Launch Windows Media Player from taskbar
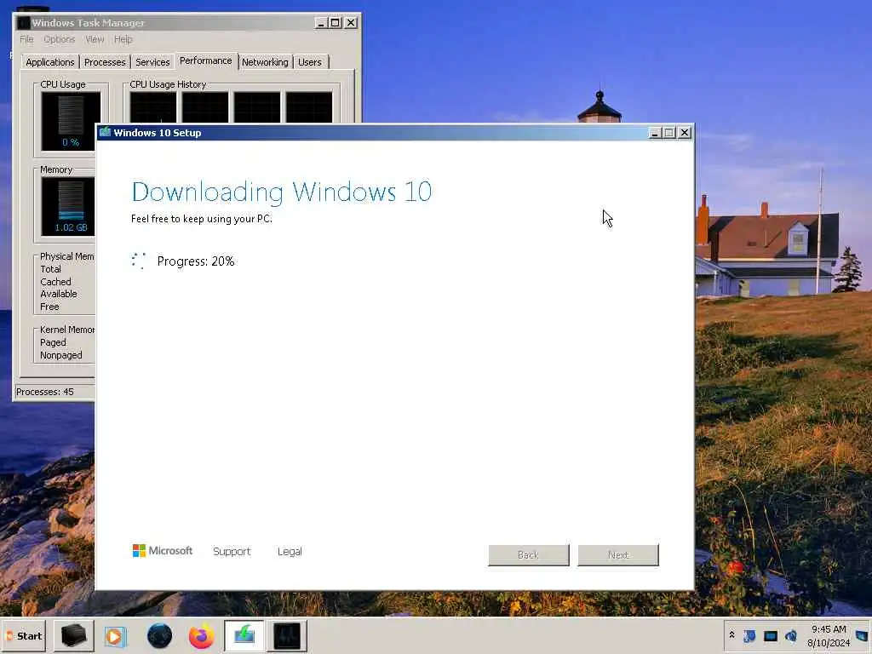The height and width of the screenshot is (654, 872). coord(116,635)
